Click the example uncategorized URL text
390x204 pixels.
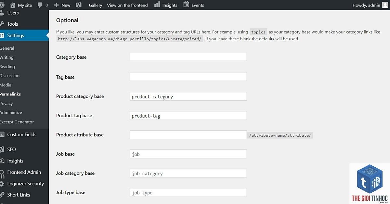point(130,39)
